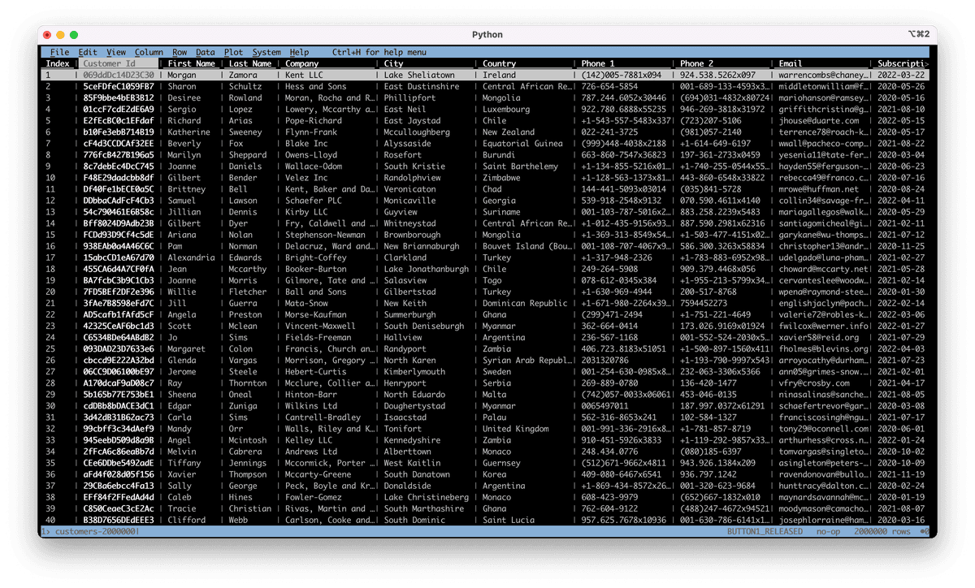The width and height of the screenshot is (975, 588).
Task: Open the Column menu
Action: coord(149,52)
